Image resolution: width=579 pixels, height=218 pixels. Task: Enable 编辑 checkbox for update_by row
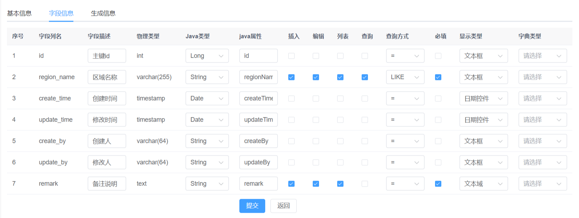coord(316,162)
